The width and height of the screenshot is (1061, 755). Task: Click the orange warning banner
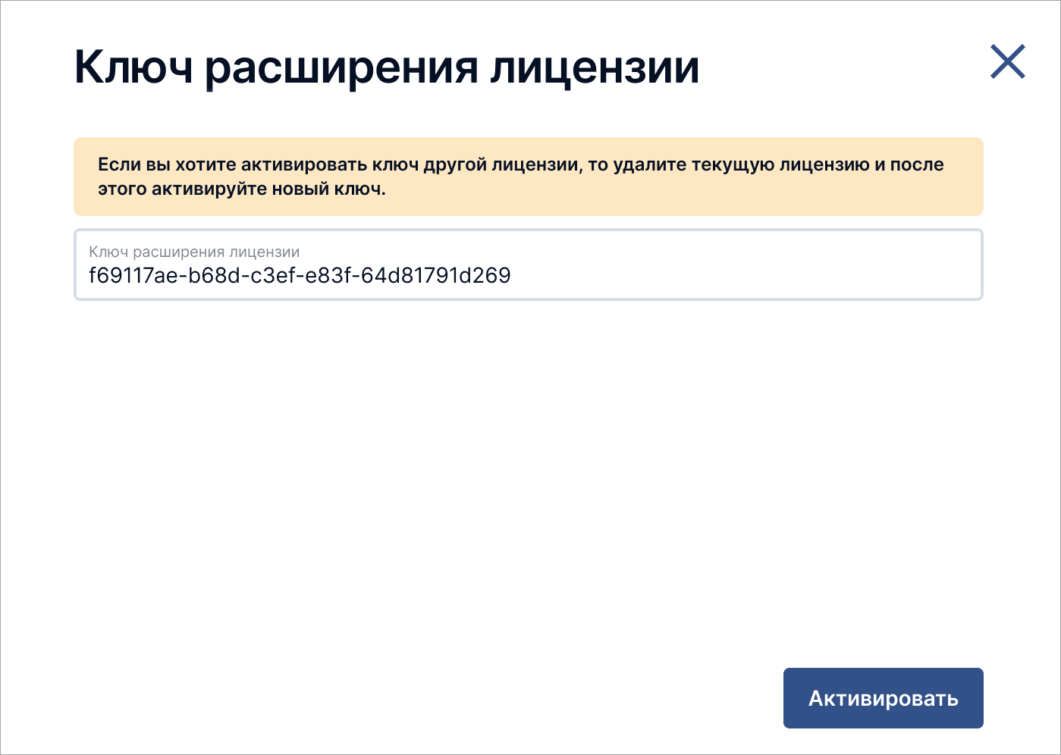(x=529, y=177)
